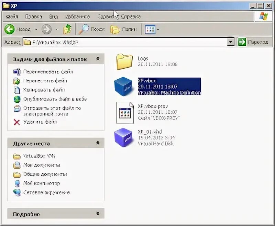Viewport: 275px width, 226px height.
Task: Click the VirtualBox VMs folder icon
Action: (17, 156)
